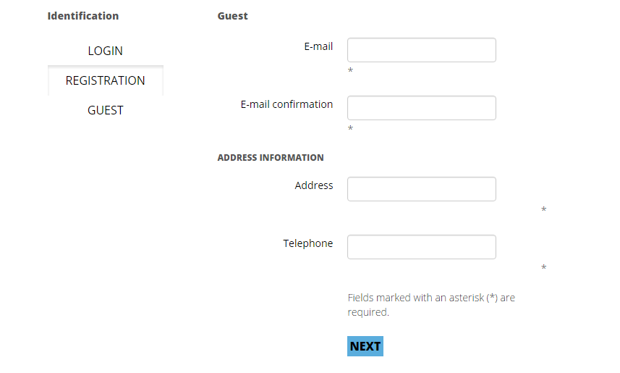The height and width of the screenshot is (373, 620).
Task: Select the Address text box
Action: (421, 189)
